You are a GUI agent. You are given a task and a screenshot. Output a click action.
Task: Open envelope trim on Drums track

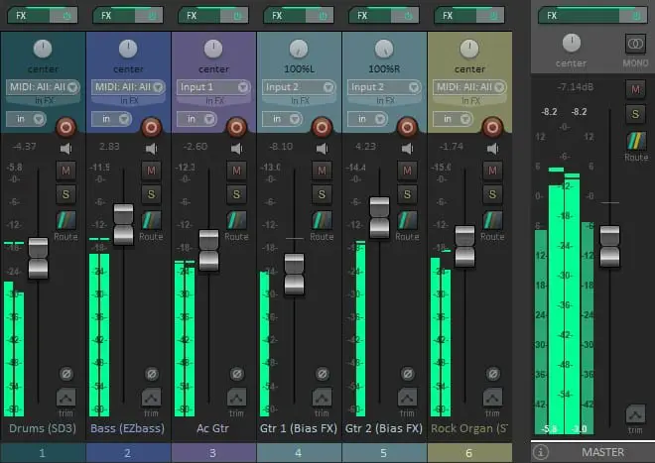[x=66, y=398]
